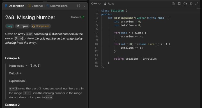
Task: Click the 'public:' code line
Action: point(107,14)
